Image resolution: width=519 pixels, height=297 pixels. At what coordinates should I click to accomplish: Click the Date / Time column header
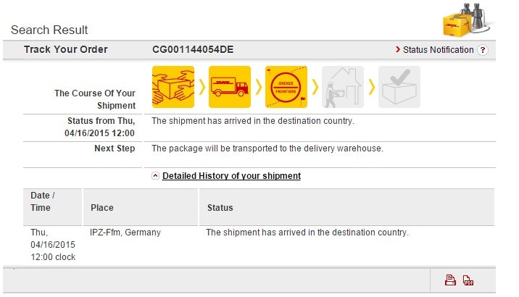pyautogui.click(x=43, y=201)
